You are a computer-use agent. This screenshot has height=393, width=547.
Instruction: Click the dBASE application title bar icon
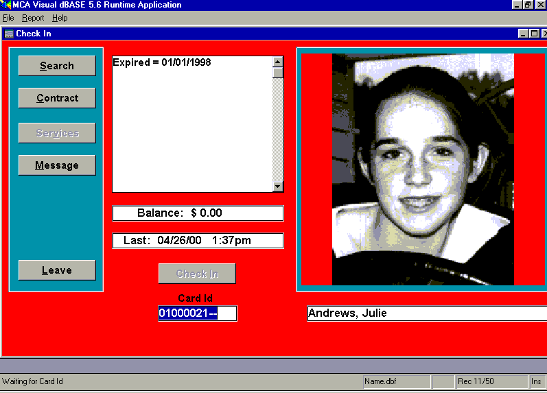point(6,5)
